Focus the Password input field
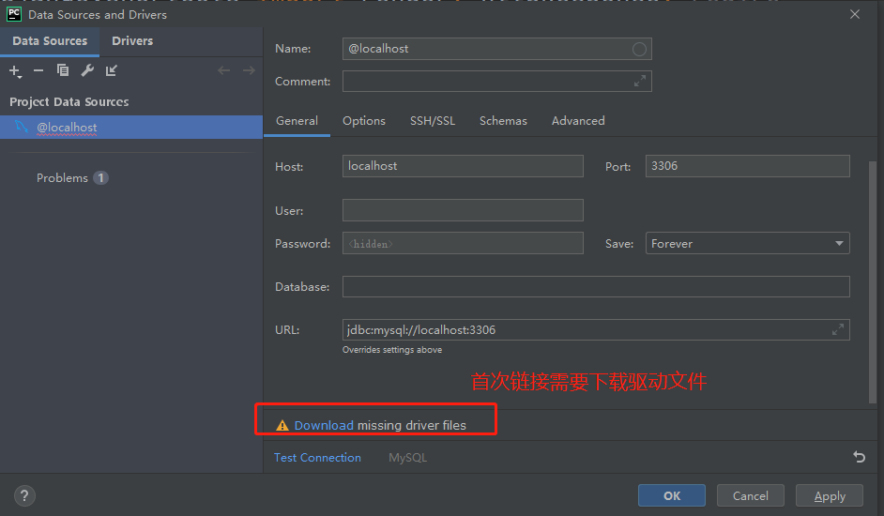The image size is (884, 516). click(463, 244)
